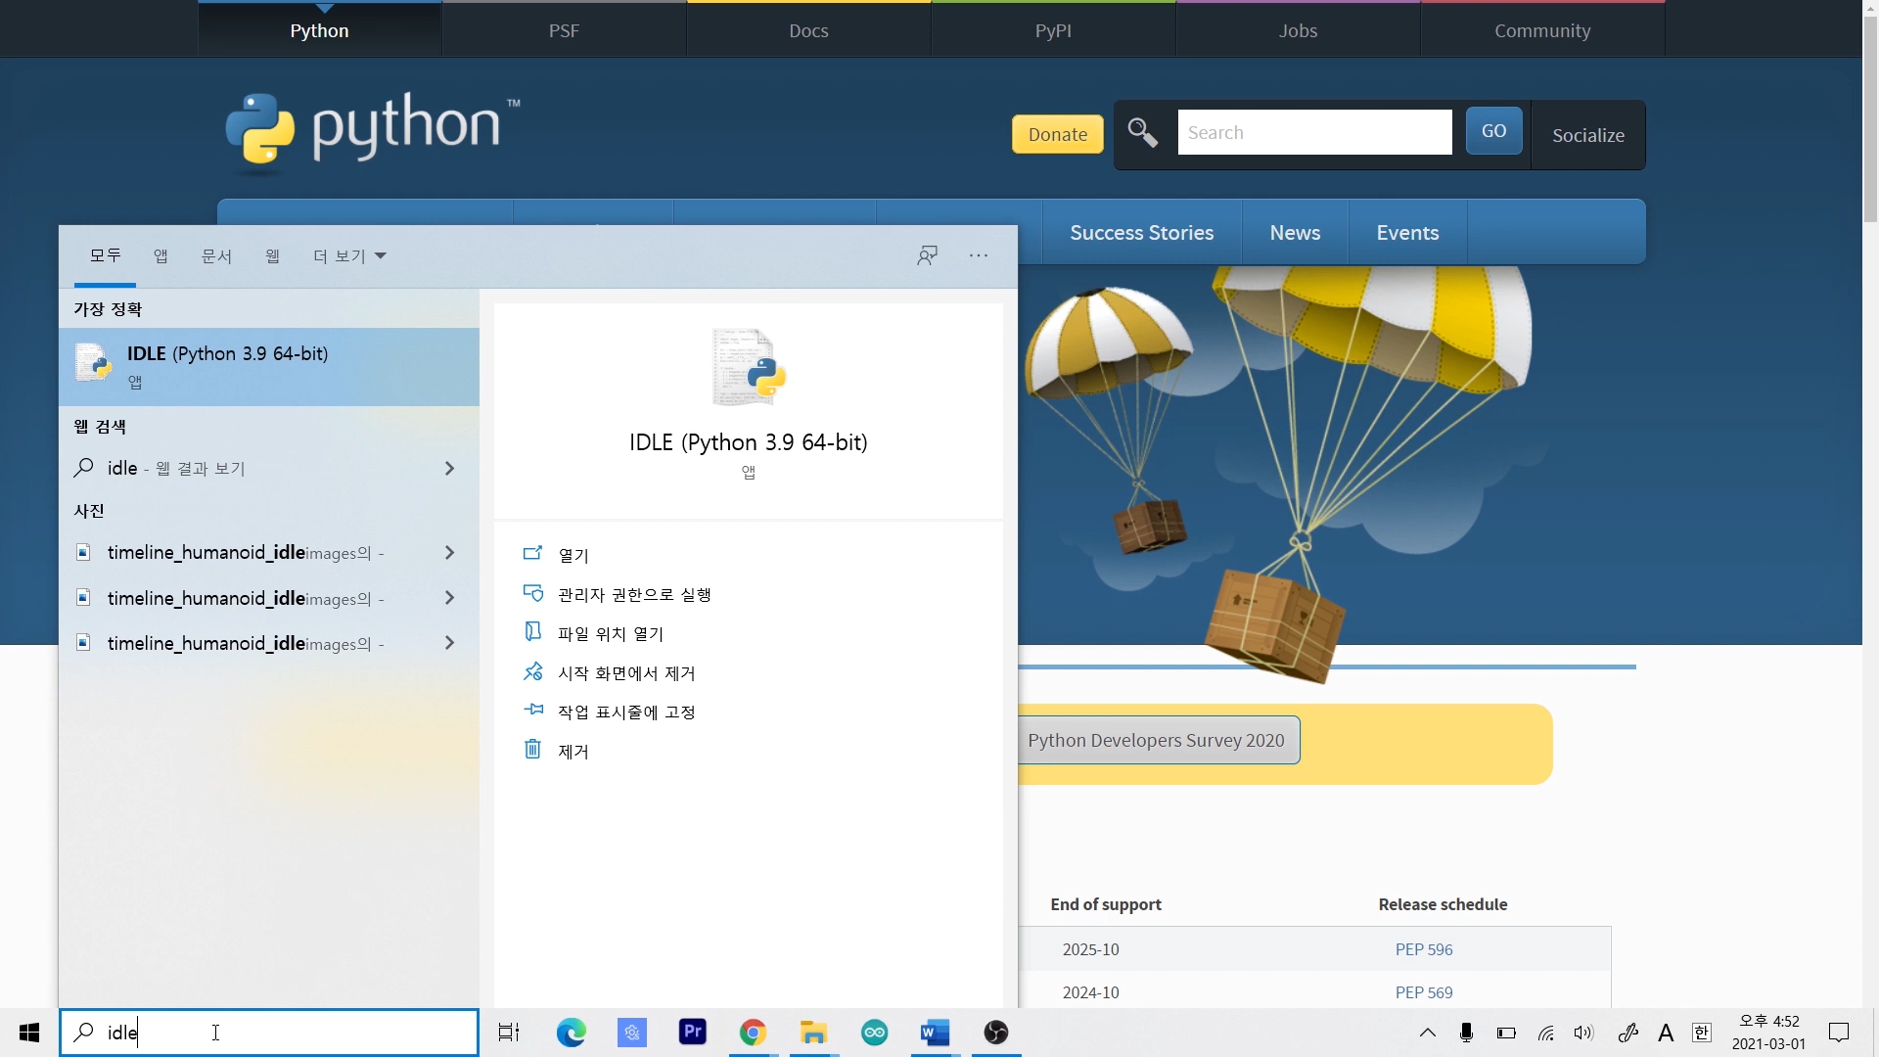Toggle volume speaker icon in tray
The width and height of the screenshot is (1879, 1057).
(x=1583, y=1033)
